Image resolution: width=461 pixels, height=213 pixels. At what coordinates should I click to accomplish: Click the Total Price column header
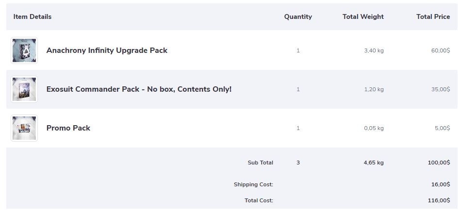pyautogui.click(x=433, y=16)
